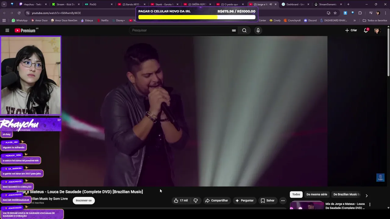This screenshot has height=219, width=390.
Task: Open Todos os favoritos folder
Action: (375, 20)
